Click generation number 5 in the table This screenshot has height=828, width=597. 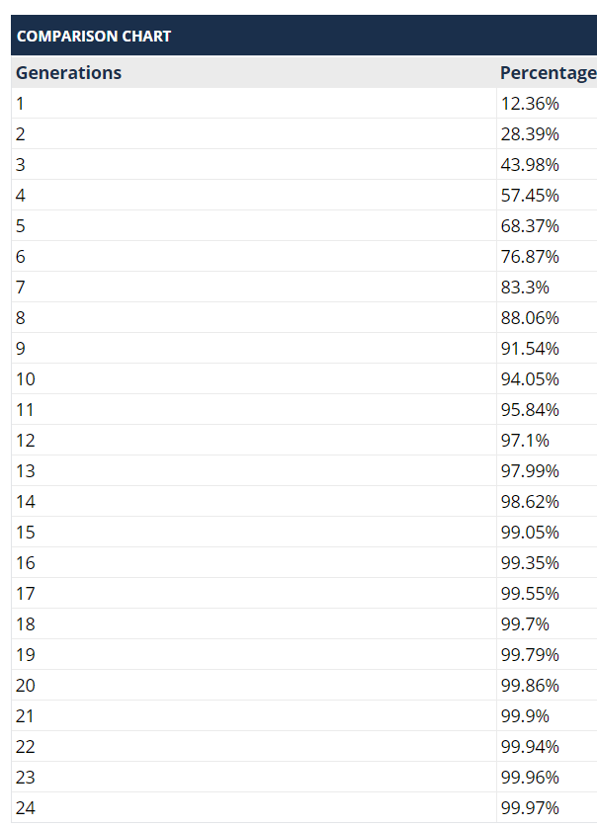point(21,226)
